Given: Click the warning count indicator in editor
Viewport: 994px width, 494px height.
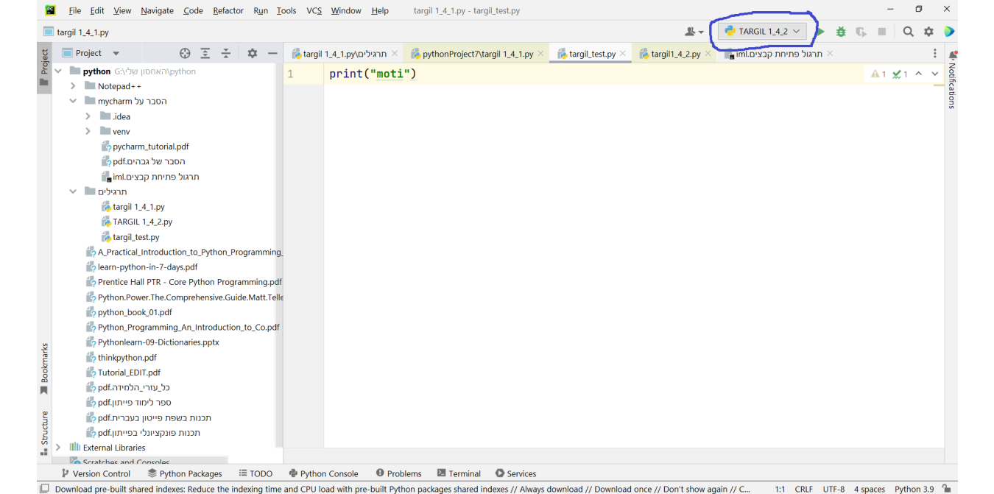Looking at the screenshot, I should pos(878,74).
